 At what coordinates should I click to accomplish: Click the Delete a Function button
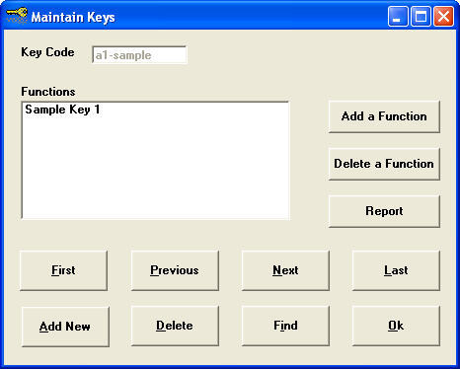click(384, 164)
